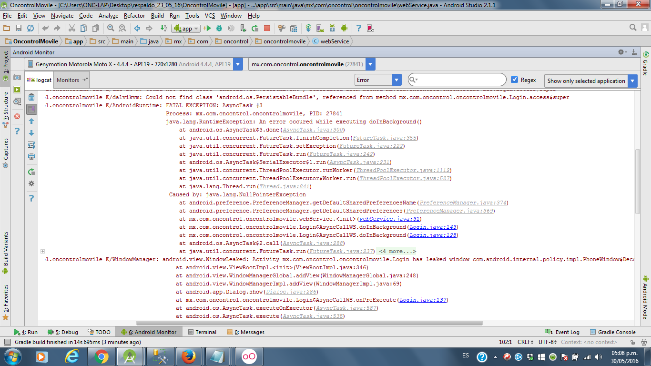Switch to the Monitors tab
Viewport: 651px width, 366px height.
[71, 80]
